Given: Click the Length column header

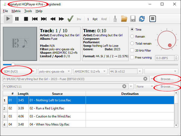Looking at the screenshot, I should (x=23, y=94).
